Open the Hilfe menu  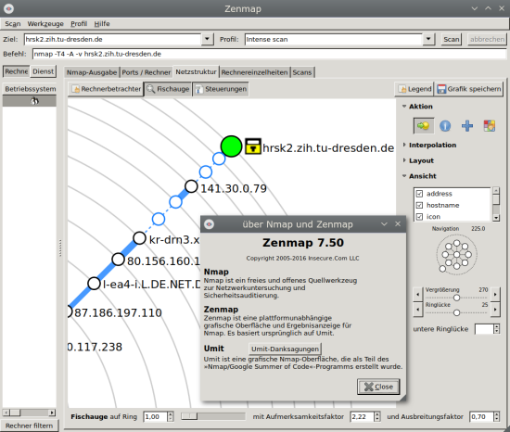coord(102,24)
